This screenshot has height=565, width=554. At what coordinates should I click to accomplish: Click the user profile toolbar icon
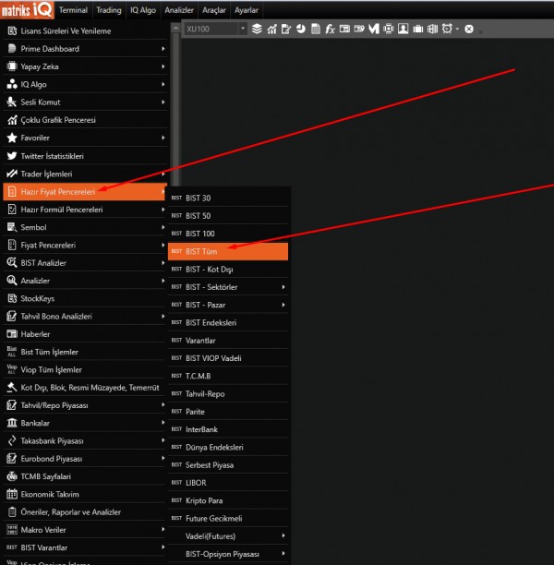click(403, 29)
